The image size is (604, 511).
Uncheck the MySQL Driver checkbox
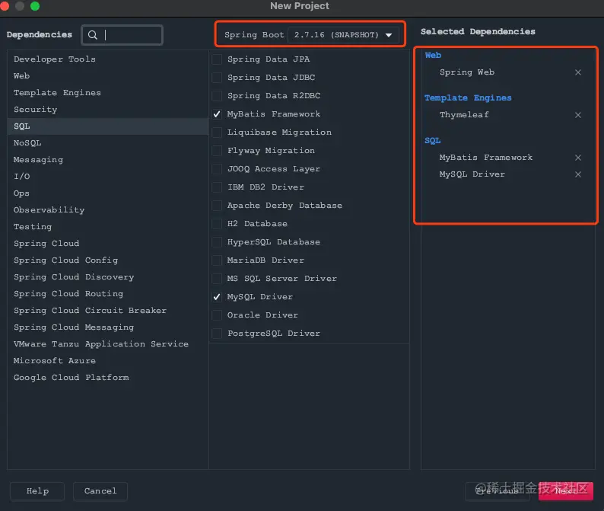[217, 296]
